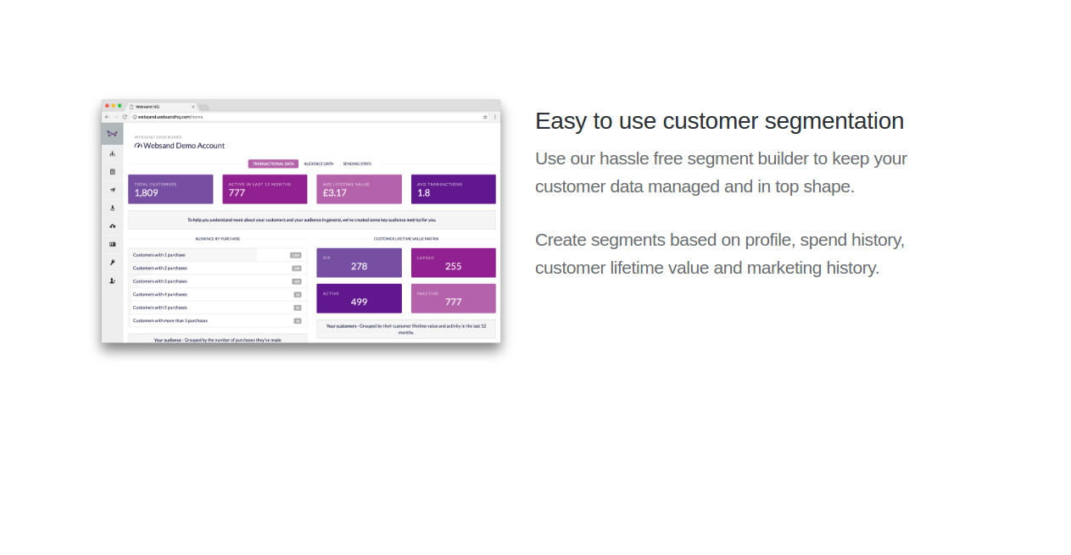Switch to the Sending Stats tab
Screen dimensions: 1071x555
point(357,164)
